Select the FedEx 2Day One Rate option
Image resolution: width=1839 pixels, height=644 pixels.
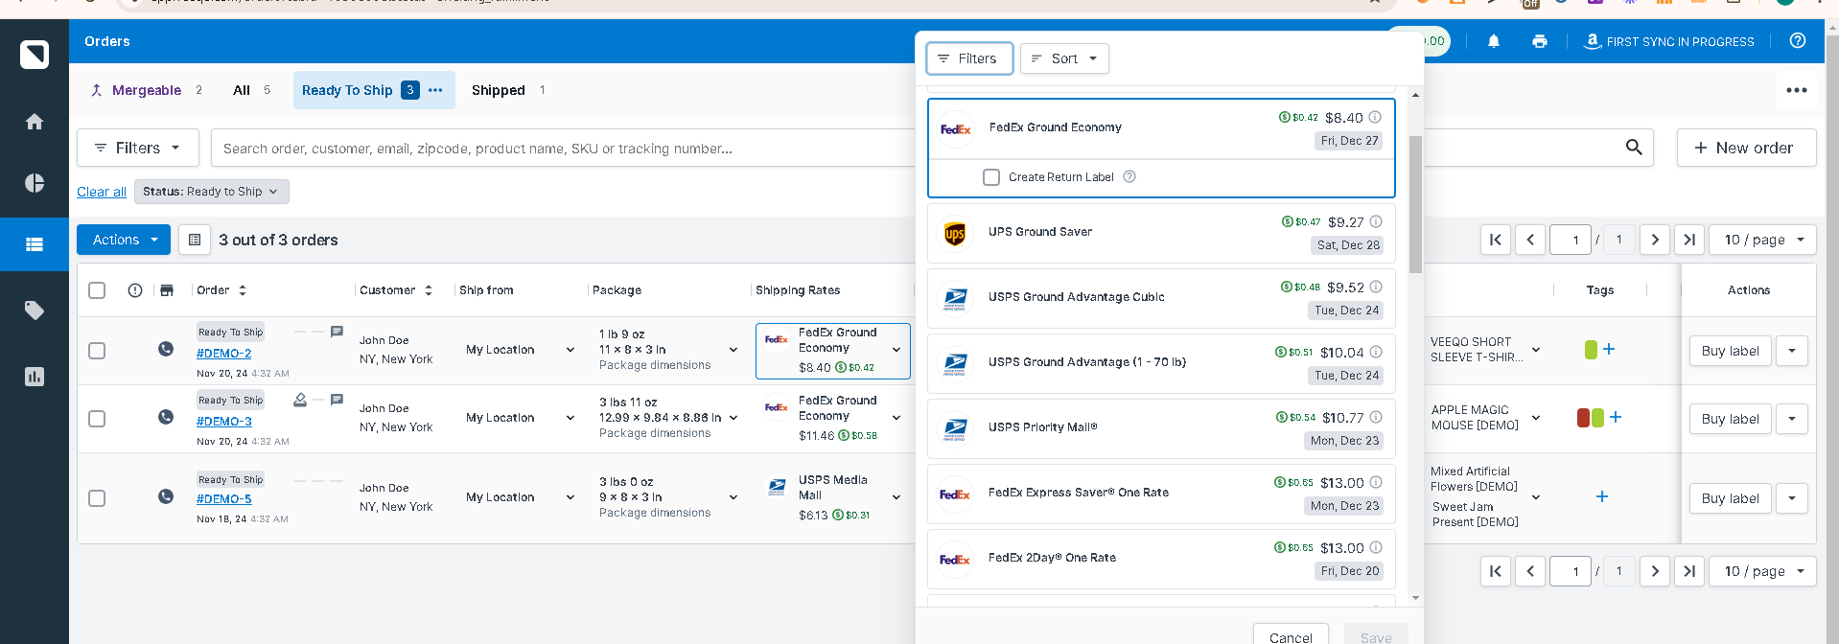pos(1161,559)
